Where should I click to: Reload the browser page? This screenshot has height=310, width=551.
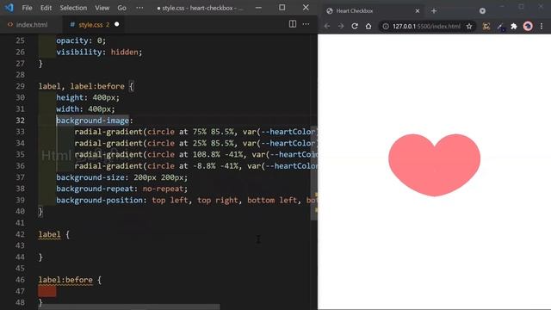(x=355, y=26)
